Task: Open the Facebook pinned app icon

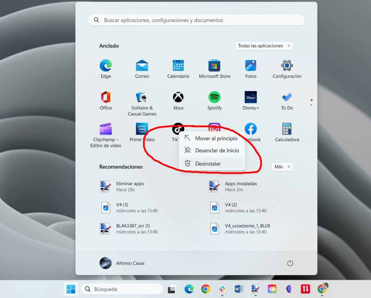Action: pyautogui.click(x=251, y=128)
